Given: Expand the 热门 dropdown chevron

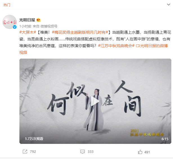Looking at the screenshot, I should 168,4.
